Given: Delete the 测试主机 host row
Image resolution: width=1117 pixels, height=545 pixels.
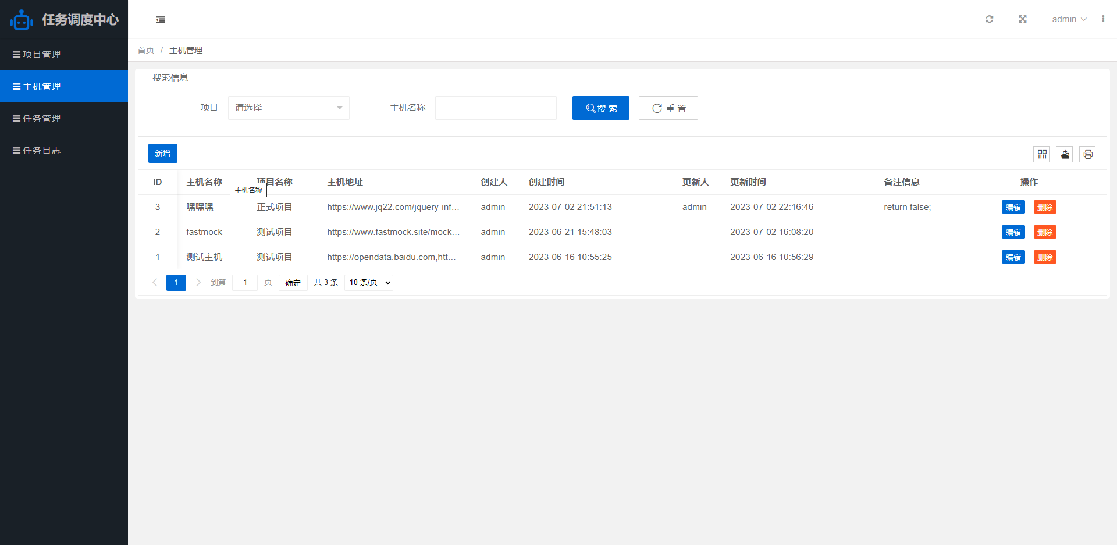Looking at the screenshot, I should 1045,257.
